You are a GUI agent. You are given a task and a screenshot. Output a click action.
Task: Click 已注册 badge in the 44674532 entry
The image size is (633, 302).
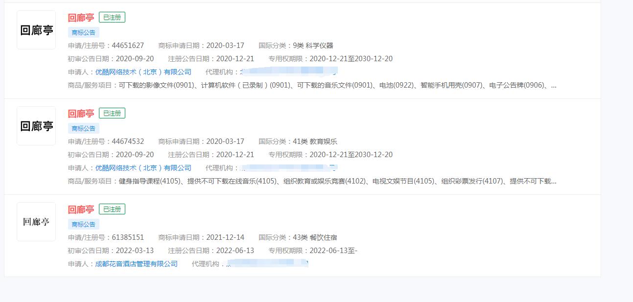pyautogui.click(x=112, y=113)
